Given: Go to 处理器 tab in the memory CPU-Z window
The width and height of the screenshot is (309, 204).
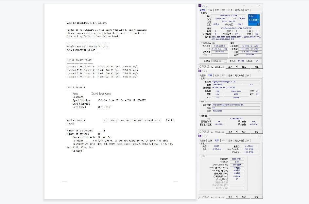Looking at the screenshot, I should (203, 141).
